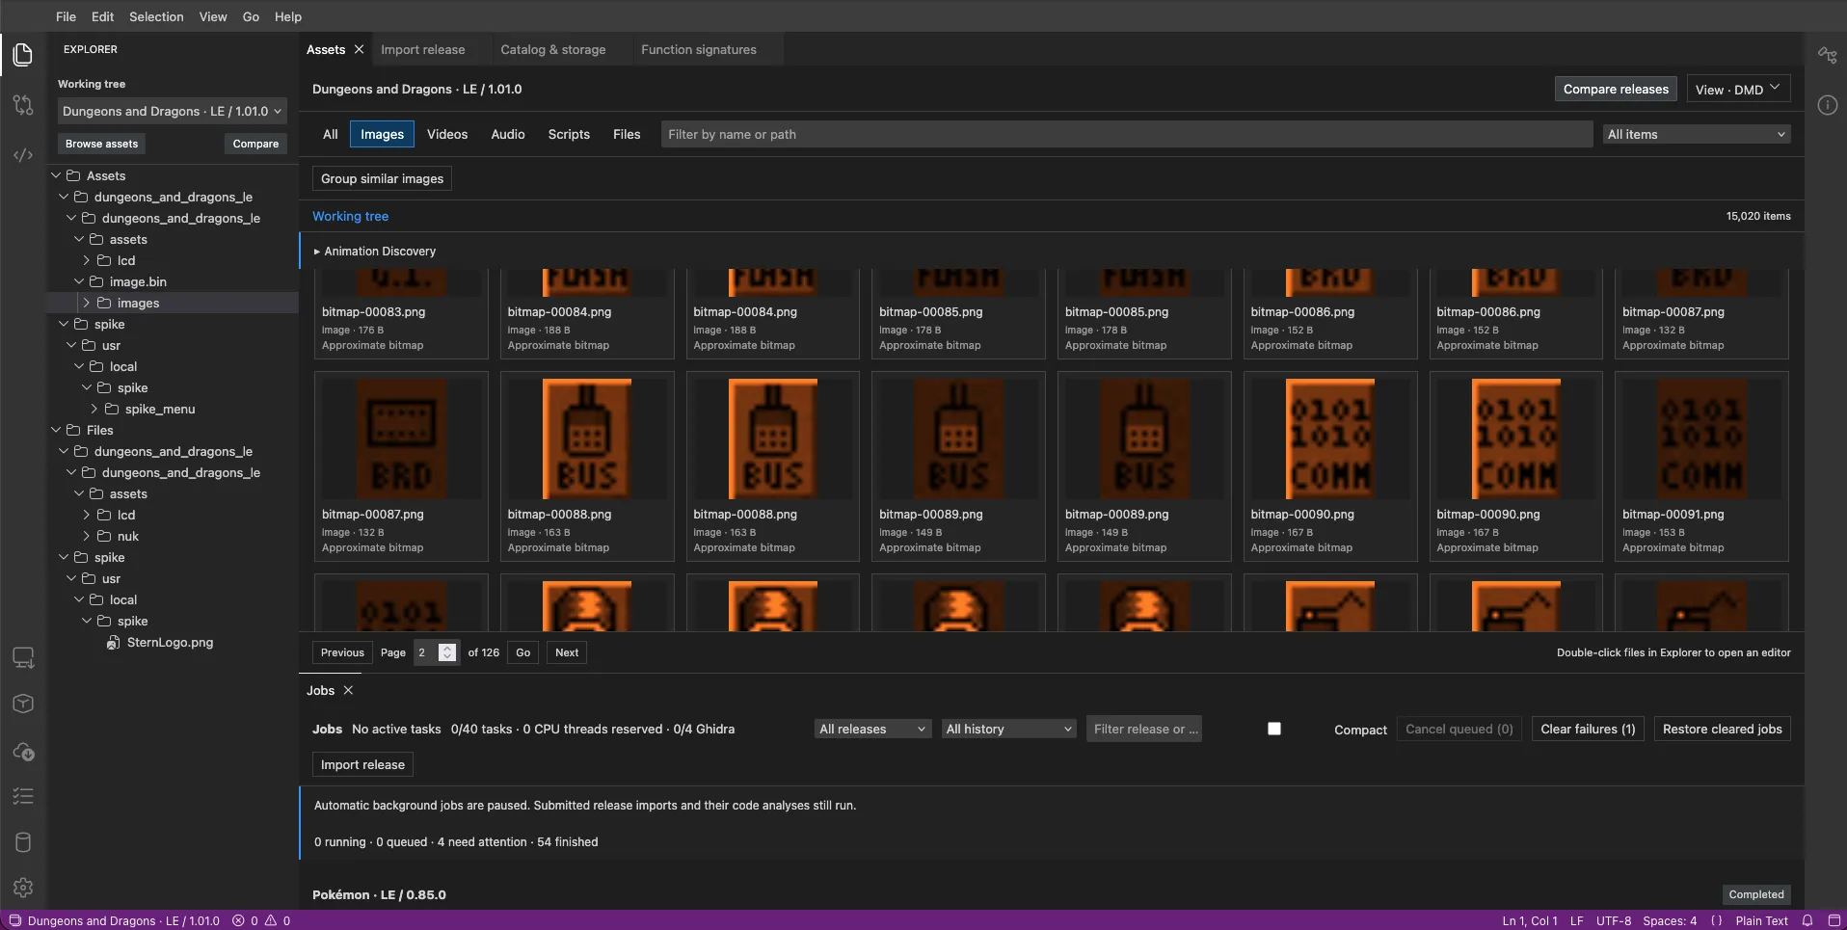Expand the images folder in tree
Viewport: 1847px width, 930px height.
tap(86, 303)
